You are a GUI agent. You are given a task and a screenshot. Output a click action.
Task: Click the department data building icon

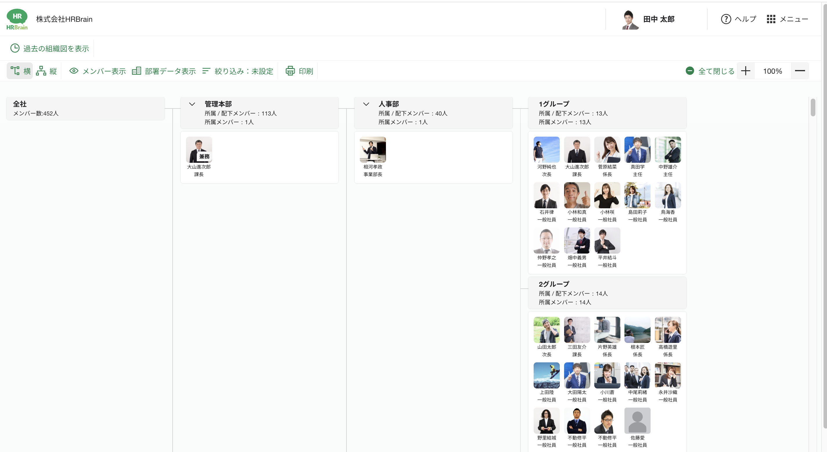click(x=136, y=71)
